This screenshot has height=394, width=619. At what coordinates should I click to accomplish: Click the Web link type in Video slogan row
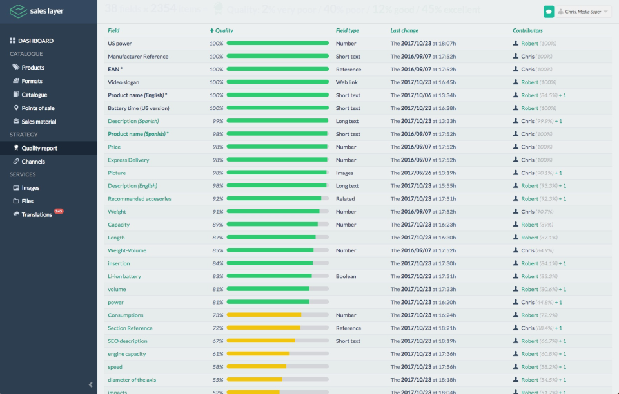tap(347, 82)
